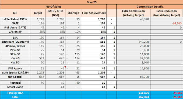
Task: Click the HW 5G label
Action: tap(15, 63)
